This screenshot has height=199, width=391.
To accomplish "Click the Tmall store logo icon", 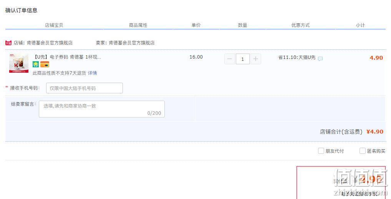I will click(8, 43).
